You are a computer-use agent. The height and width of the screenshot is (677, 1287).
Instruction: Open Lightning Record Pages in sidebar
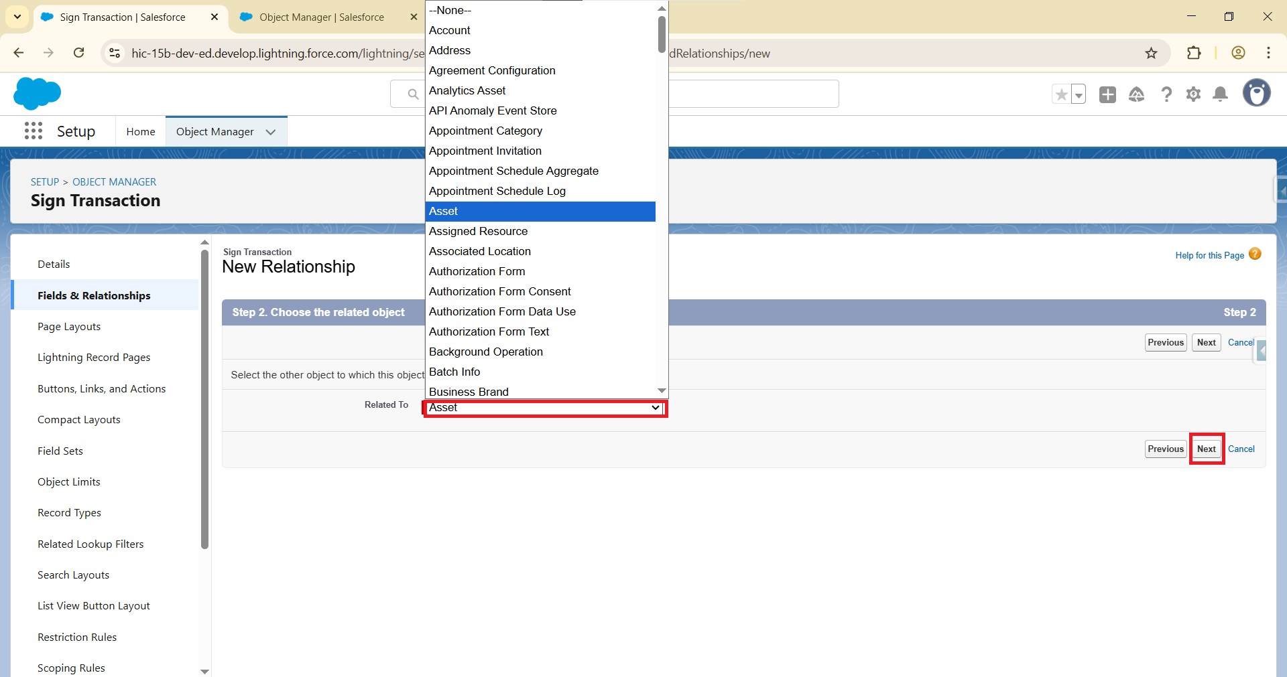point(94,358)
